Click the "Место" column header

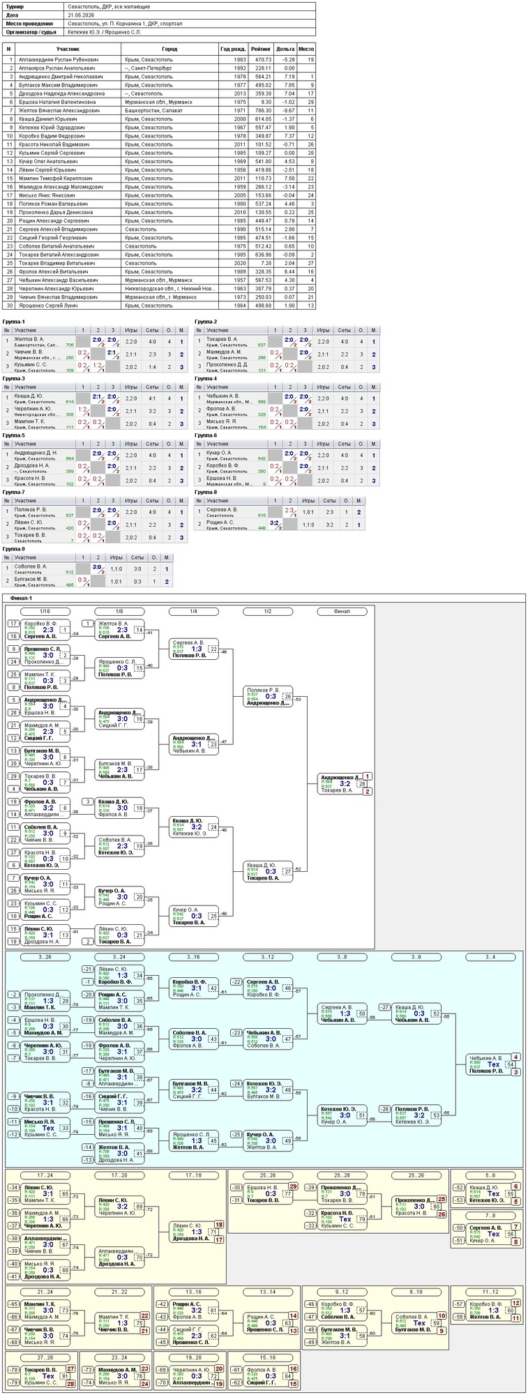pos(306,50)
